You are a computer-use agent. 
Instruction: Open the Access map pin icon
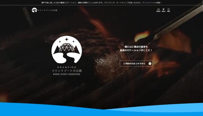[164, 10]
